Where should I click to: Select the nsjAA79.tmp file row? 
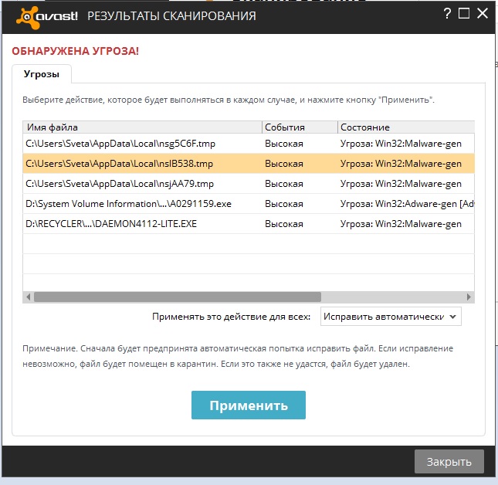click(x=249, y=184)
